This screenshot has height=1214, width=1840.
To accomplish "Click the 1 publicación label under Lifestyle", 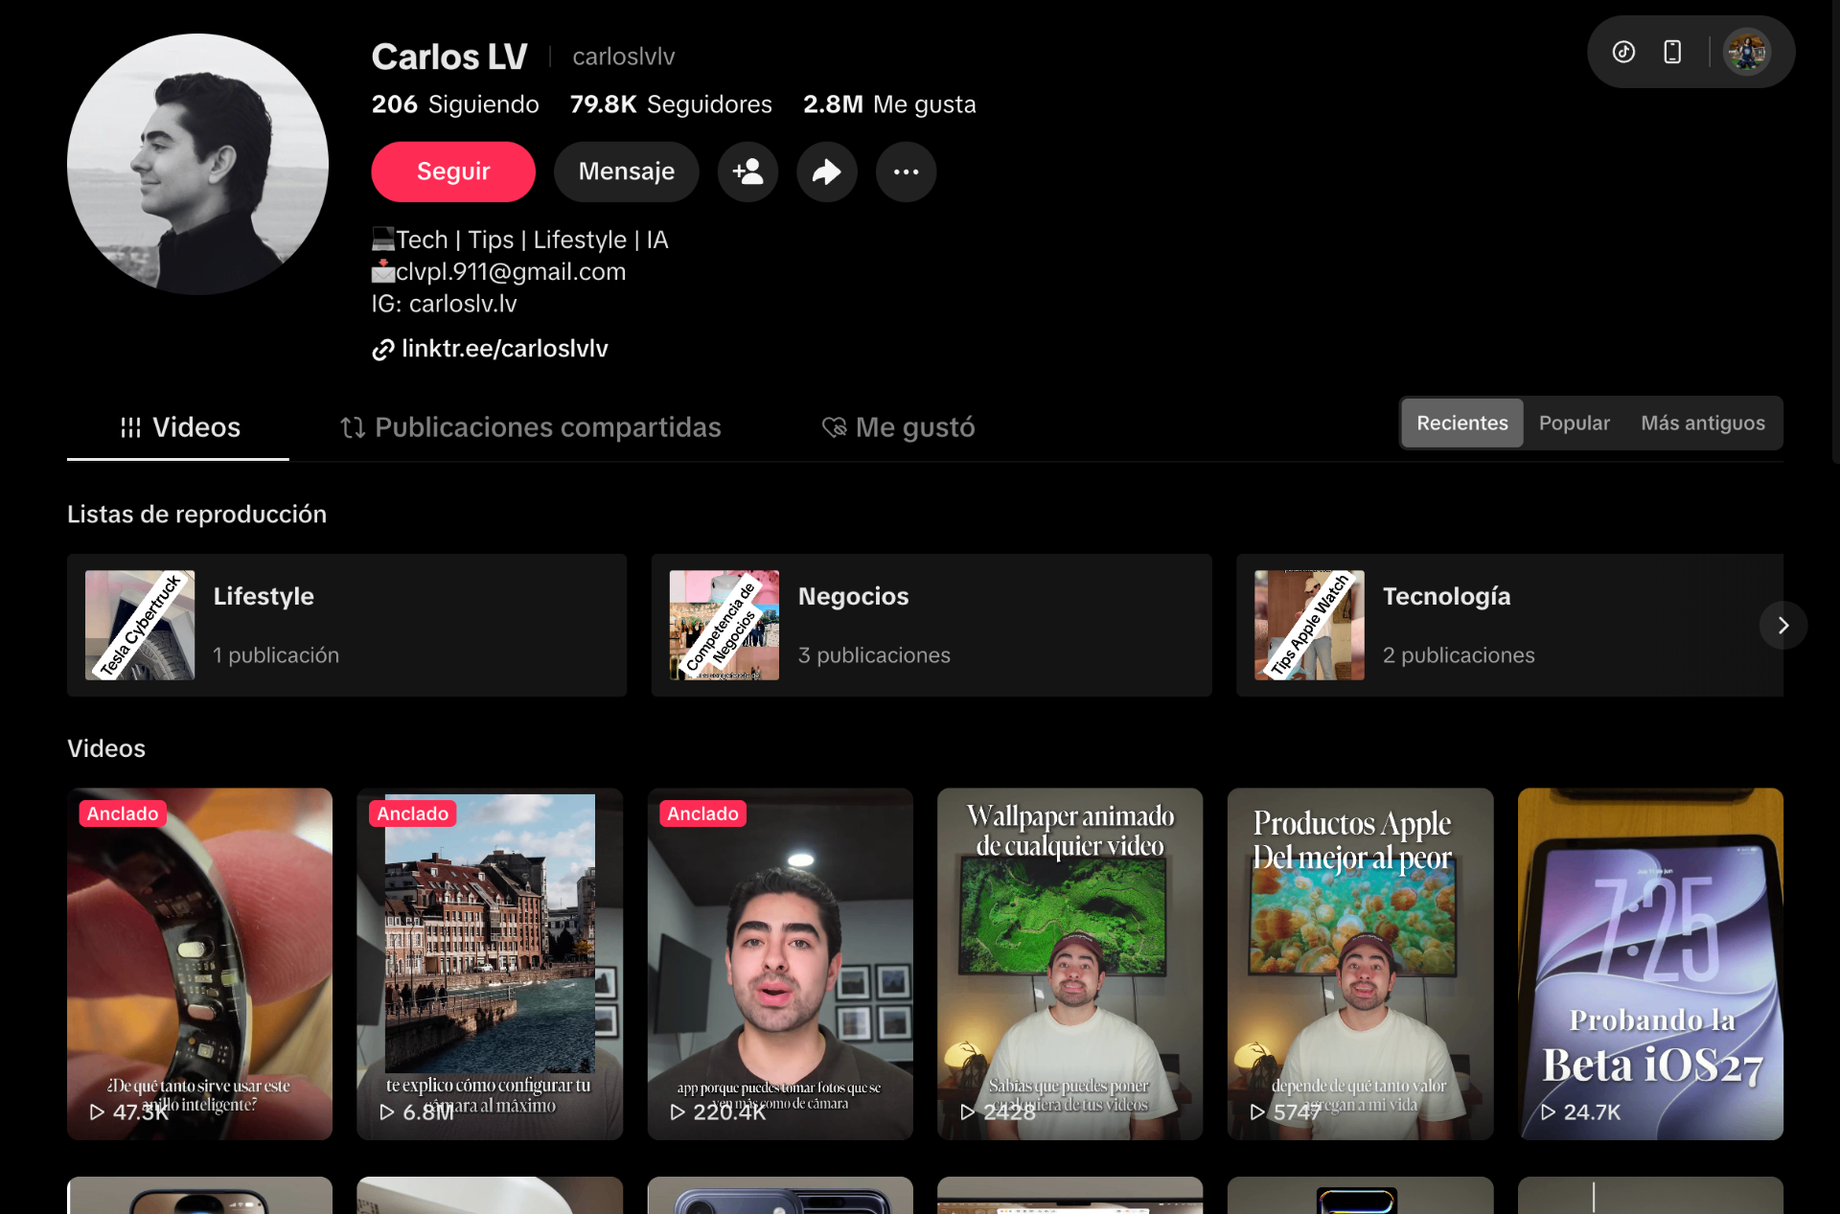I will (276, 655).
